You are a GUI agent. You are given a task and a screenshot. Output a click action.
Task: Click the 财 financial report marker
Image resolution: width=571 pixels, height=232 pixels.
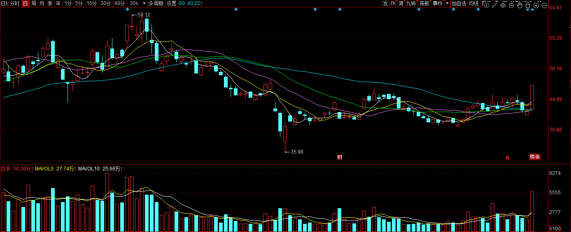(x=340, y=157)
